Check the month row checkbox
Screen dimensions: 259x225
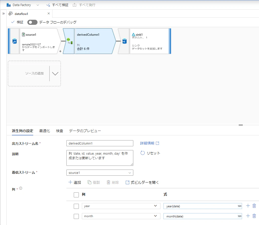[x=76, y=216]
